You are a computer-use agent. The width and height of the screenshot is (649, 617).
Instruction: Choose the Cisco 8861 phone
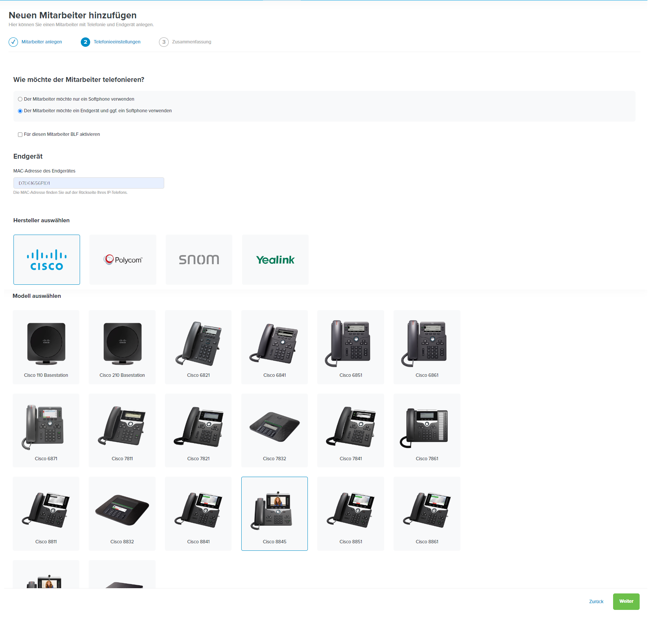click(x=427, y=514)
